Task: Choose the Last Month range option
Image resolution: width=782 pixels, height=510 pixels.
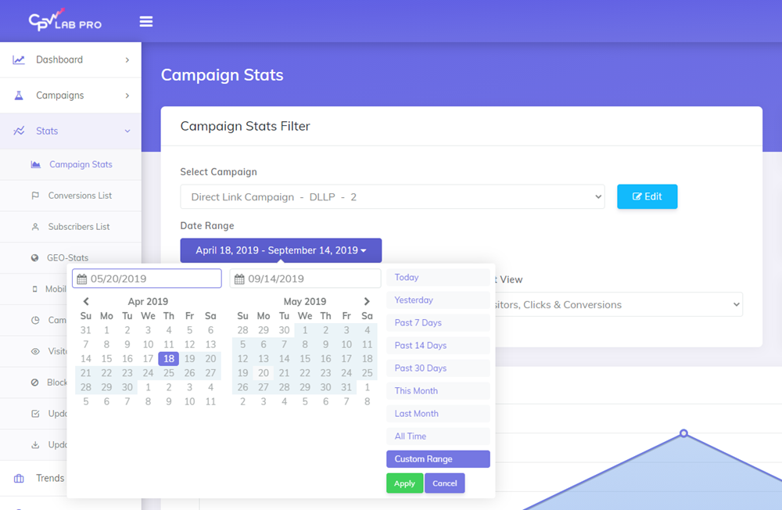Action: click(x=437, y=414)
